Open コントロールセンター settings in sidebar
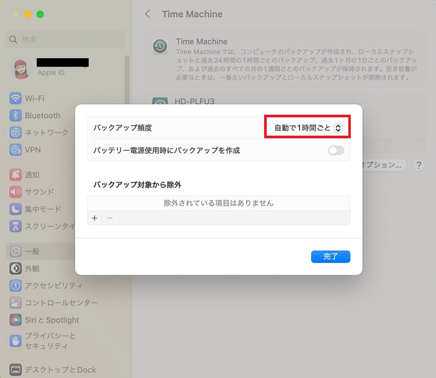 coord(54,303)
